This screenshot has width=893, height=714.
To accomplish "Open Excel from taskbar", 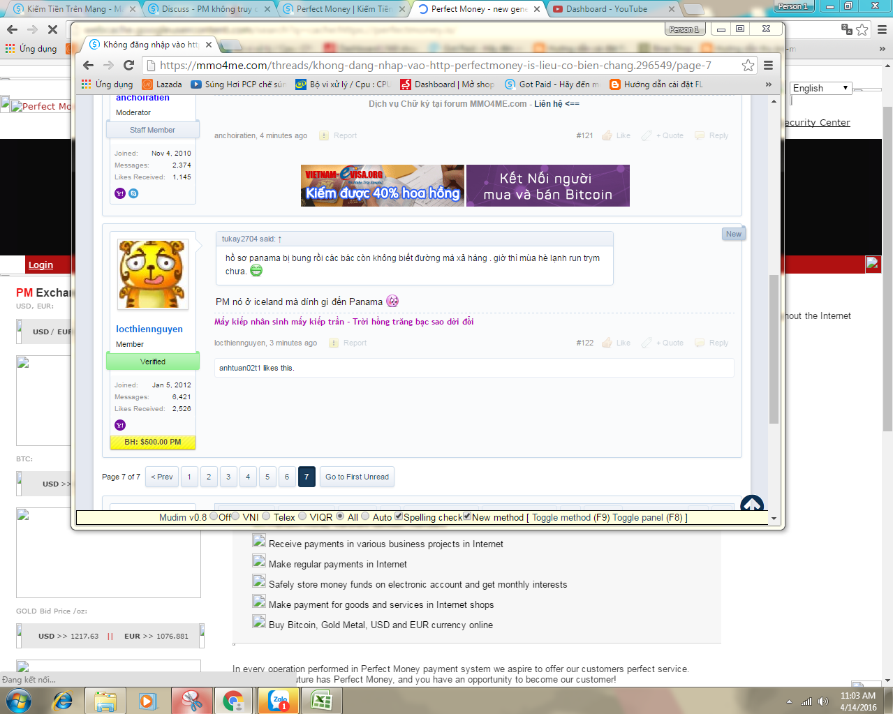I will point(321,701).
